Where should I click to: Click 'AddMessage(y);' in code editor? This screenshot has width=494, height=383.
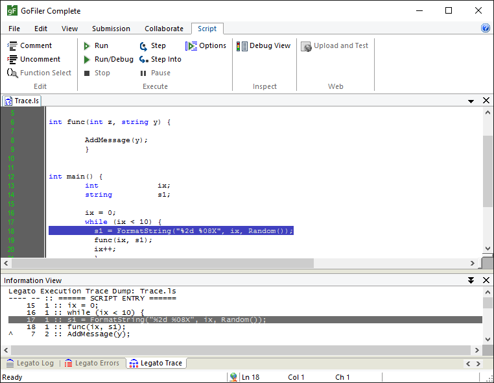(x=116, y=140)
